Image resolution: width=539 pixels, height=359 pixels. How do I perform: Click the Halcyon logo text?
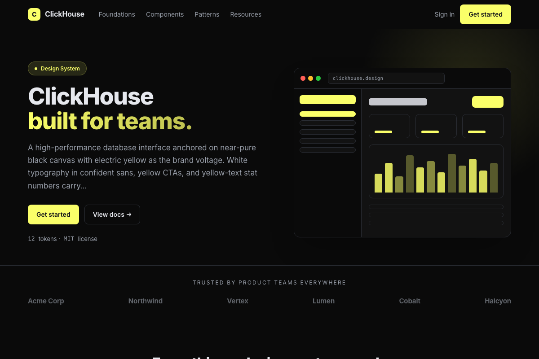[x=498, y=301]
